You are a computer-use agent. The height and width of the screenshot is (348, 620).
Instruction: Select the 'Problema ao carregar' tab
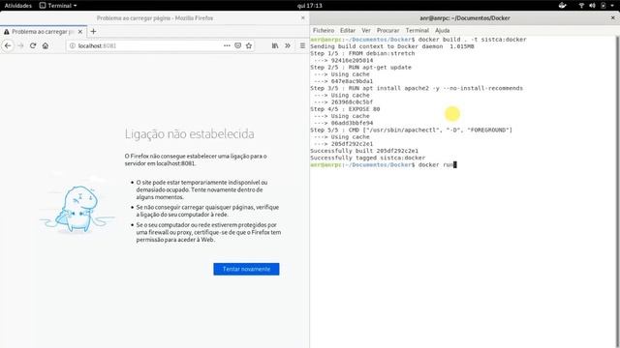pos(43,32)
